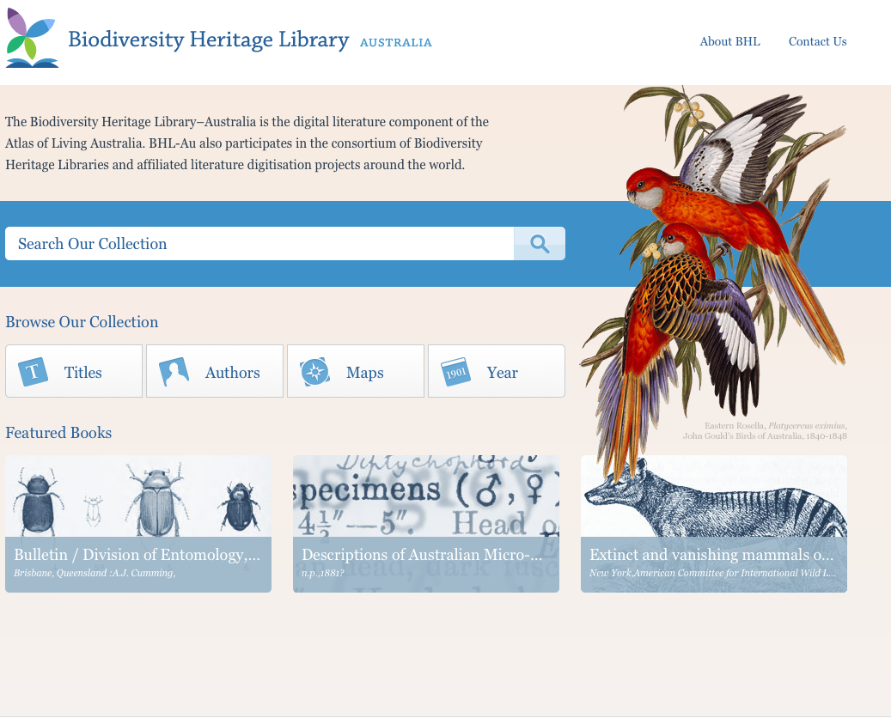Viewport: 891px width, 718px height.
Task: Click the Biodiversity Heritage Library site title
Action: coord(208,40)
